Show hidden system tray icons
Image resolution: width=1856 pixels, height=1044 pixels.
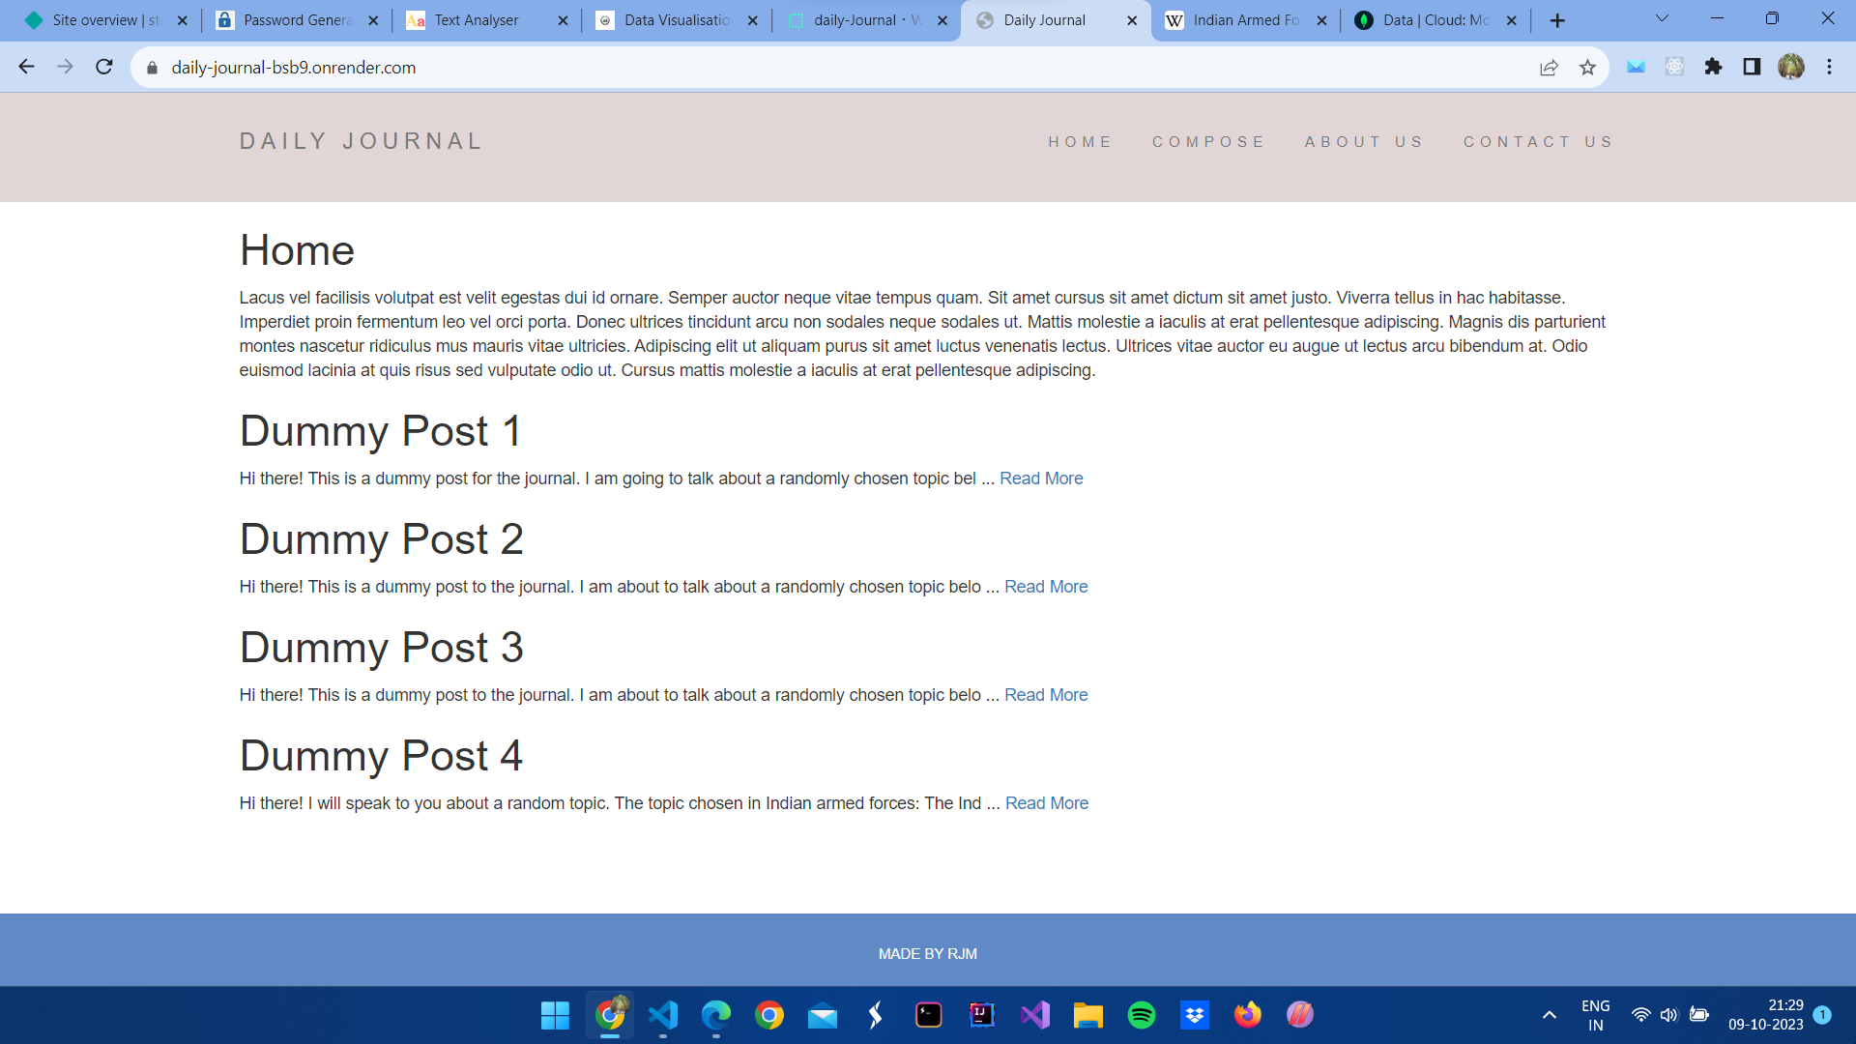1549,1015
